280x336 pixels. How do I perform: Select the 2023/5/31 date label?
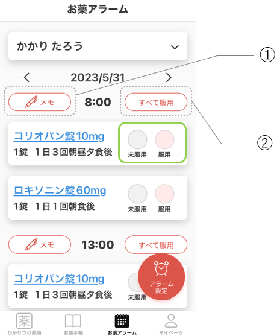coord(98,78)
